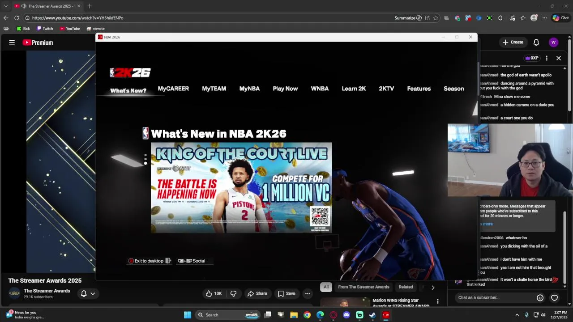Show next filter chips arrow

pyautogui.click(x=432, y=287)
